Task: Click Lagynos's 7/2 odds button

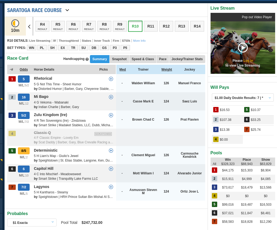Action: [x=24, y=187]
